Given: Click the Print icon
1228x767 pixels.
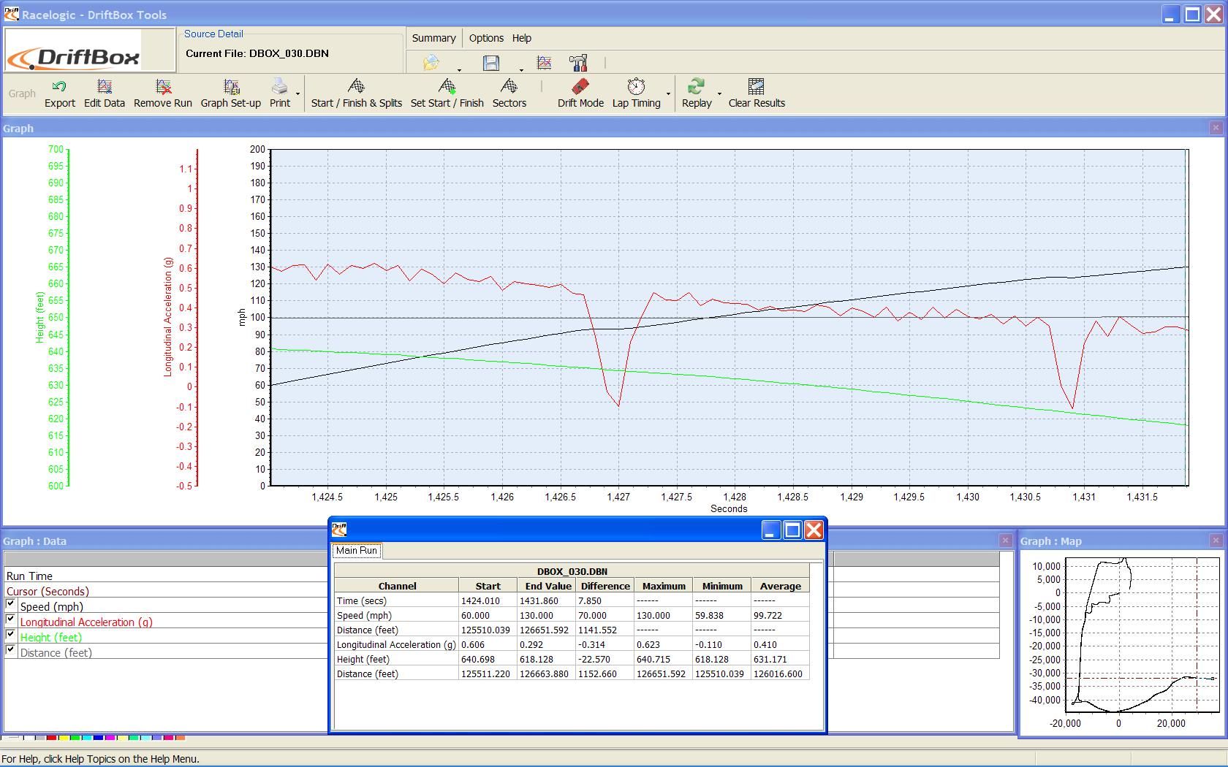Looking at the screenshot, I should (280, 86).
